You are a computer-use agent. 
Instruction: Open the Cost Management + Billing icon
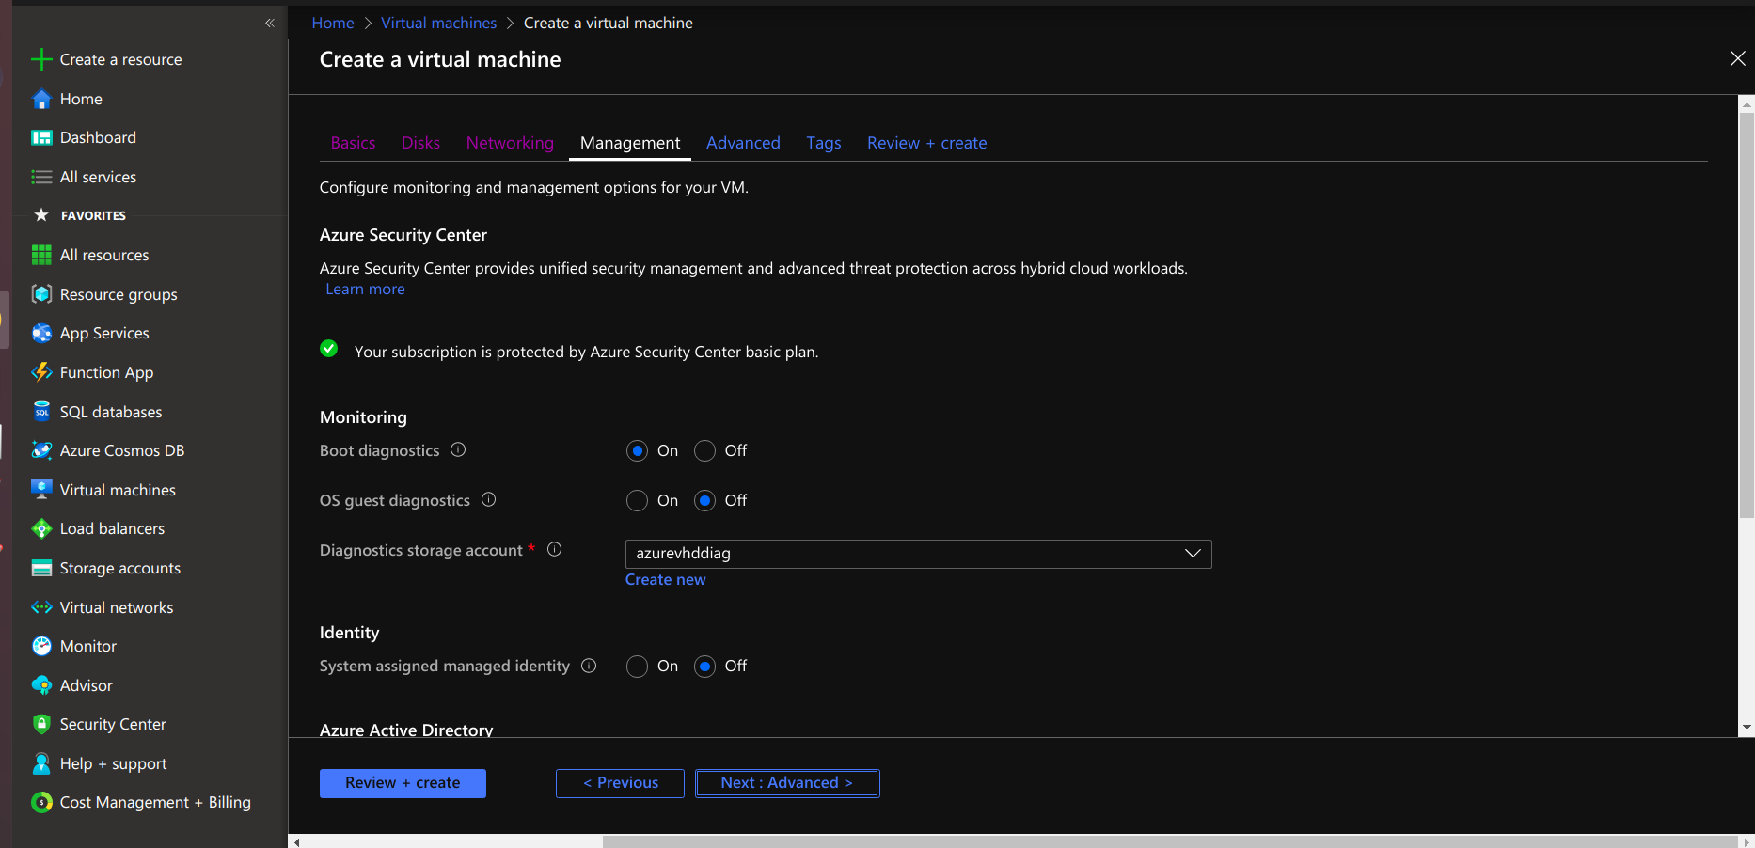pos(41,802)
